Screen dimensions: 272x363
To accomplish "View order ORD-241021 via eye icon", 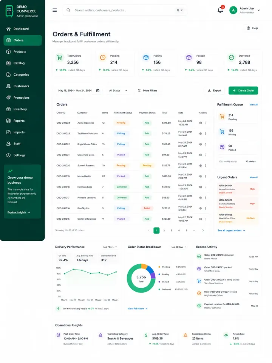I will tap(201, 155).
